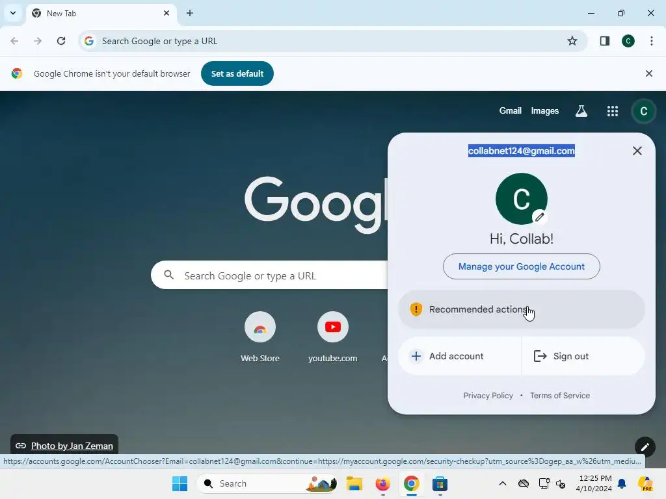666x499 pixels.
Task: Open the notification bell
Action: pyautogui.click(x=622, y=483)
